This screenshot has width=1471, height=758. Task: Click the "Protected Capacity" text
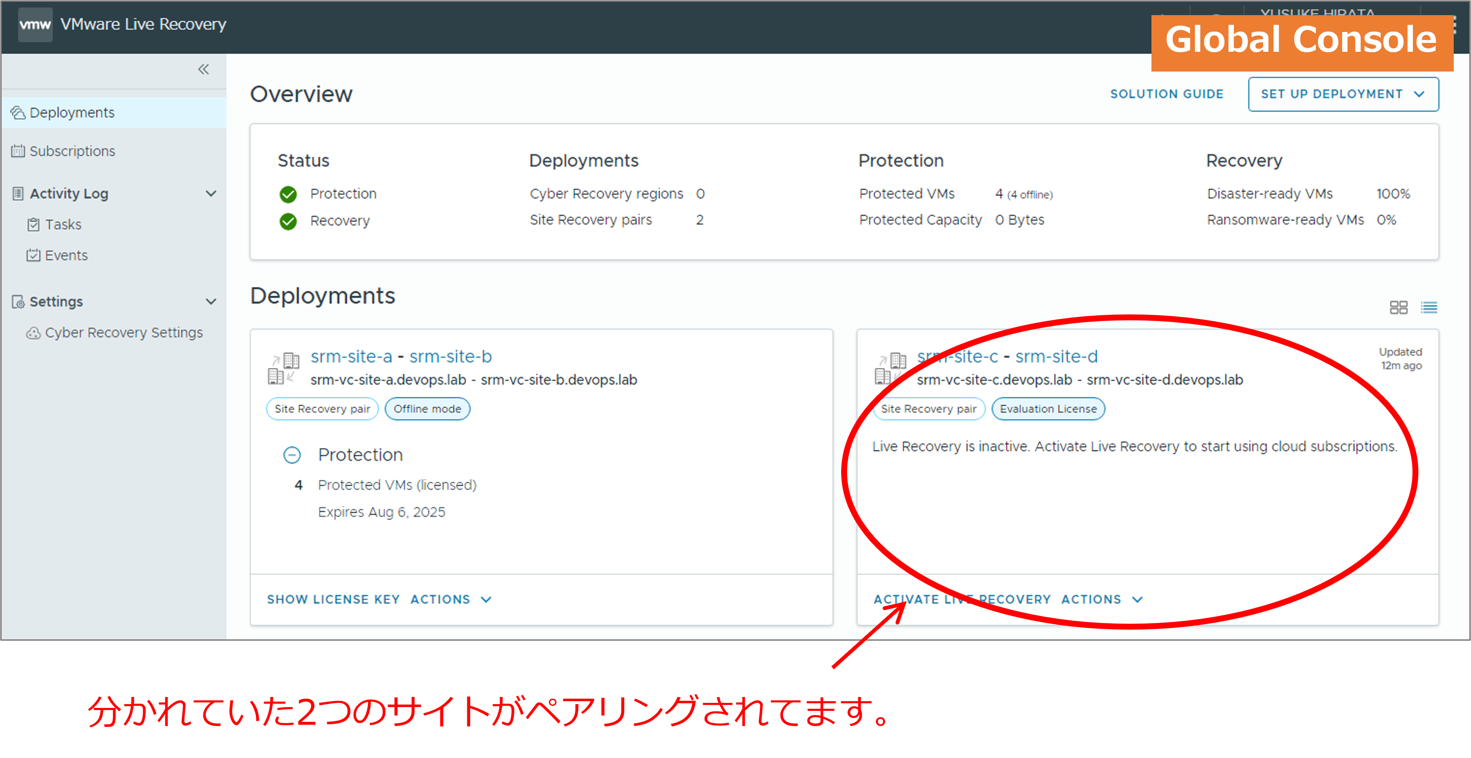tap(920, 220)
